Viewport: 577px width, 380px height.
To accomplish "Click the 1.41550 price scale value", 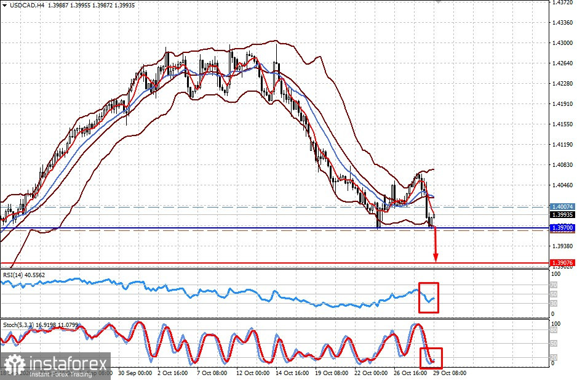I will (x=563, y=124).
